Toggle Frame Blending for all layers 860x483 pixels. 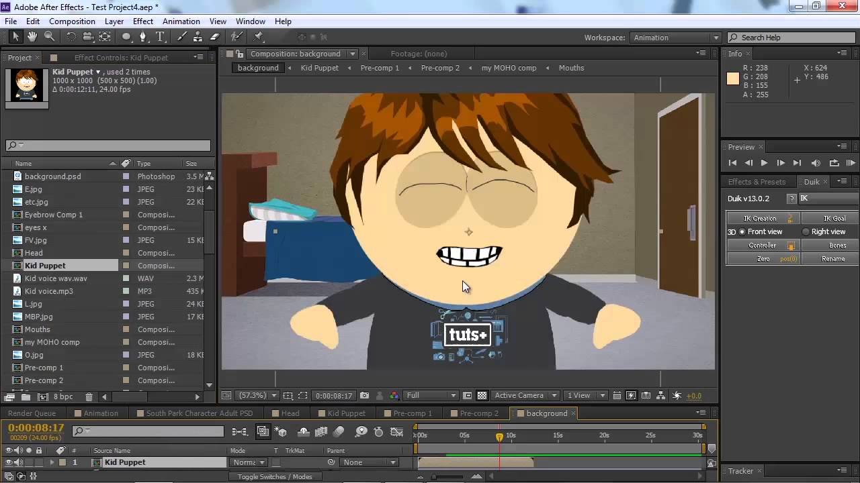320,432
